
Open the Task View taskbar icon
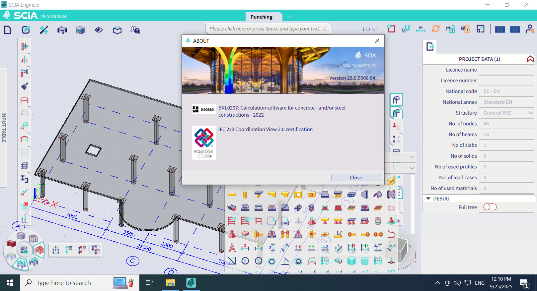coord(149,283)
